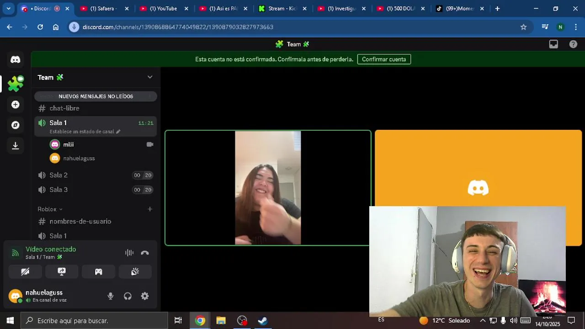
Task: Switch to the 500 DOLA YouTube tab
Action: [x=401, y=9]
